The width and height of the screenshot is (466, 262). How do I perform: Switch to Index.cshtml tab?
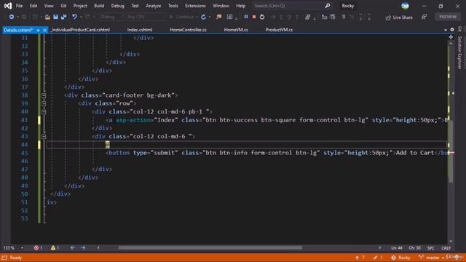pos(140,30)
